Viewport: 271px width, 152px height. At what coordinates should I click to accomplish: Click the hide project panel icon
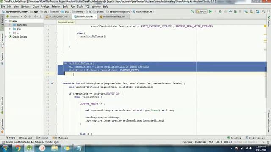click(x=41, y=16)
